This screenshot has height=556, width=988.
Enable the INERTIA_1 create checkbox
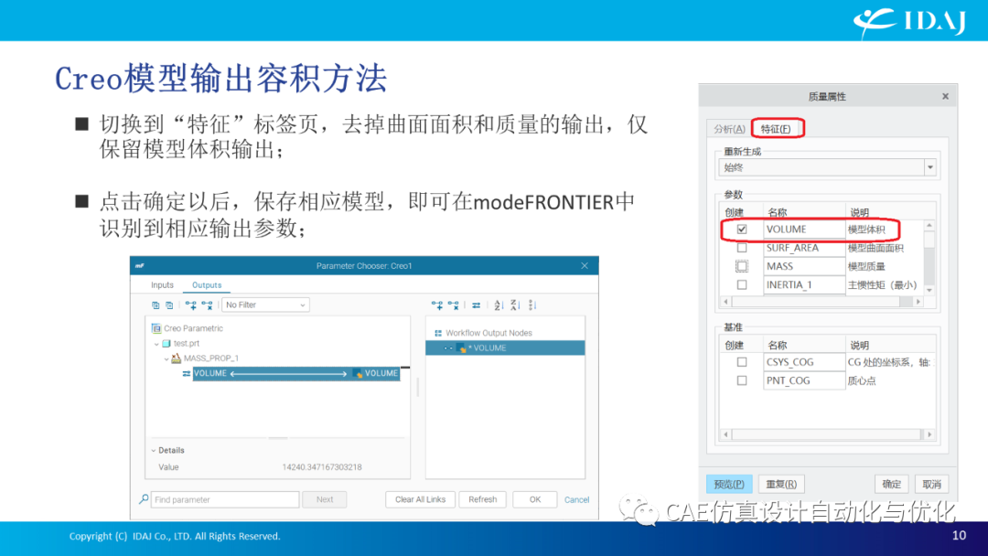pos(742,284)
